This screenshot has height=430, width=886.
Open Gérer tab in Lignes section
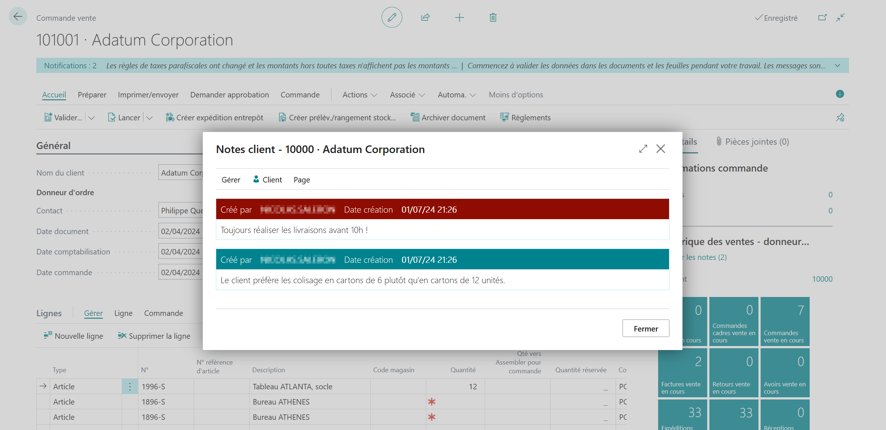coord(93,313)
